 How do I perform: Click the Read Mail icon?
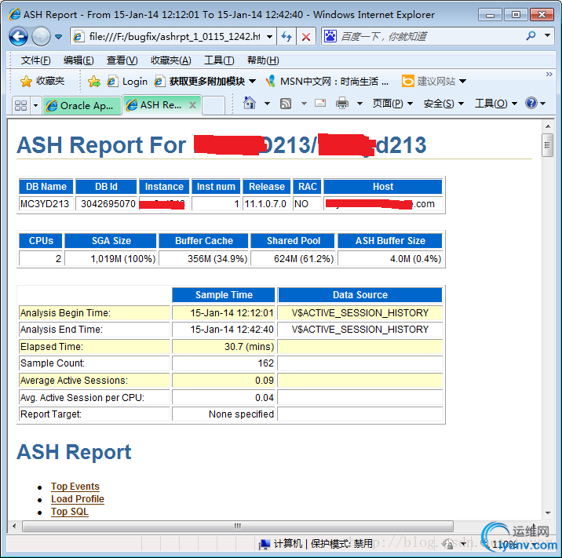pyautogui.click(x=320, y=104)
